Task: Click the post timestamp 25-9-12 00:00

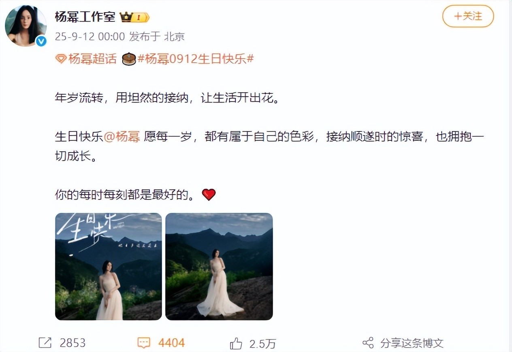Action: coord(90,37)
